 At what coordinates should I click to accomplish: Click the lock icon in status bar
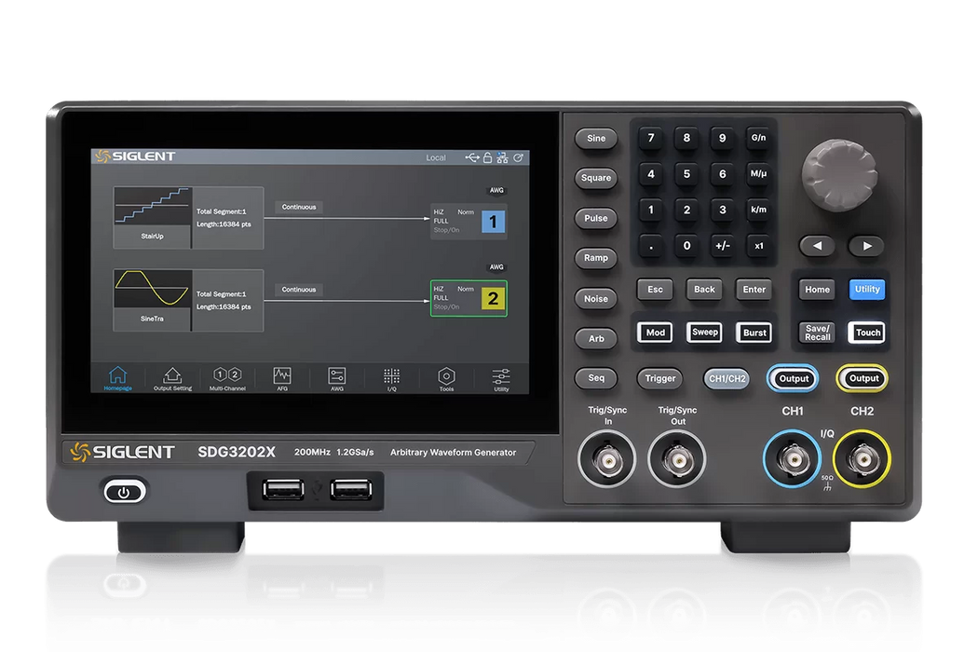[486, 157]
